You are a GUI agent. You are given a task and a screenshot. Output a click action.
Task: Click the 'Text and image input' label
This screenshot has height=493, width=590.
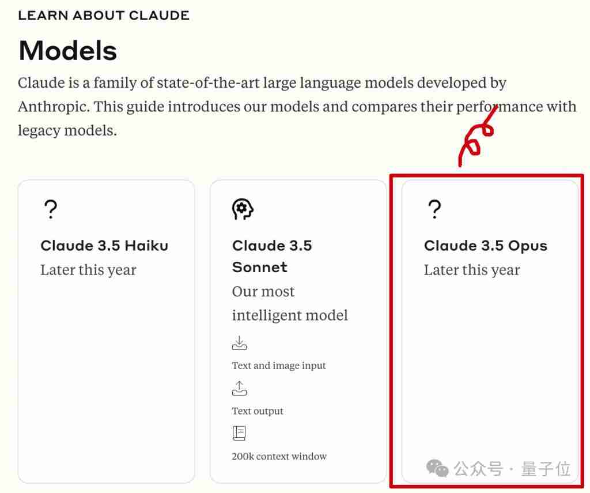point(279,366)
